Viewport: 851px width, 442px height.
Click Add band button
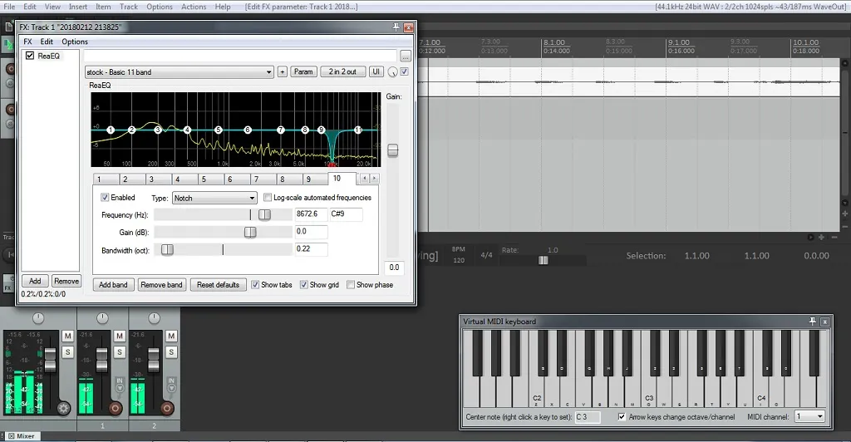(113, 285)
